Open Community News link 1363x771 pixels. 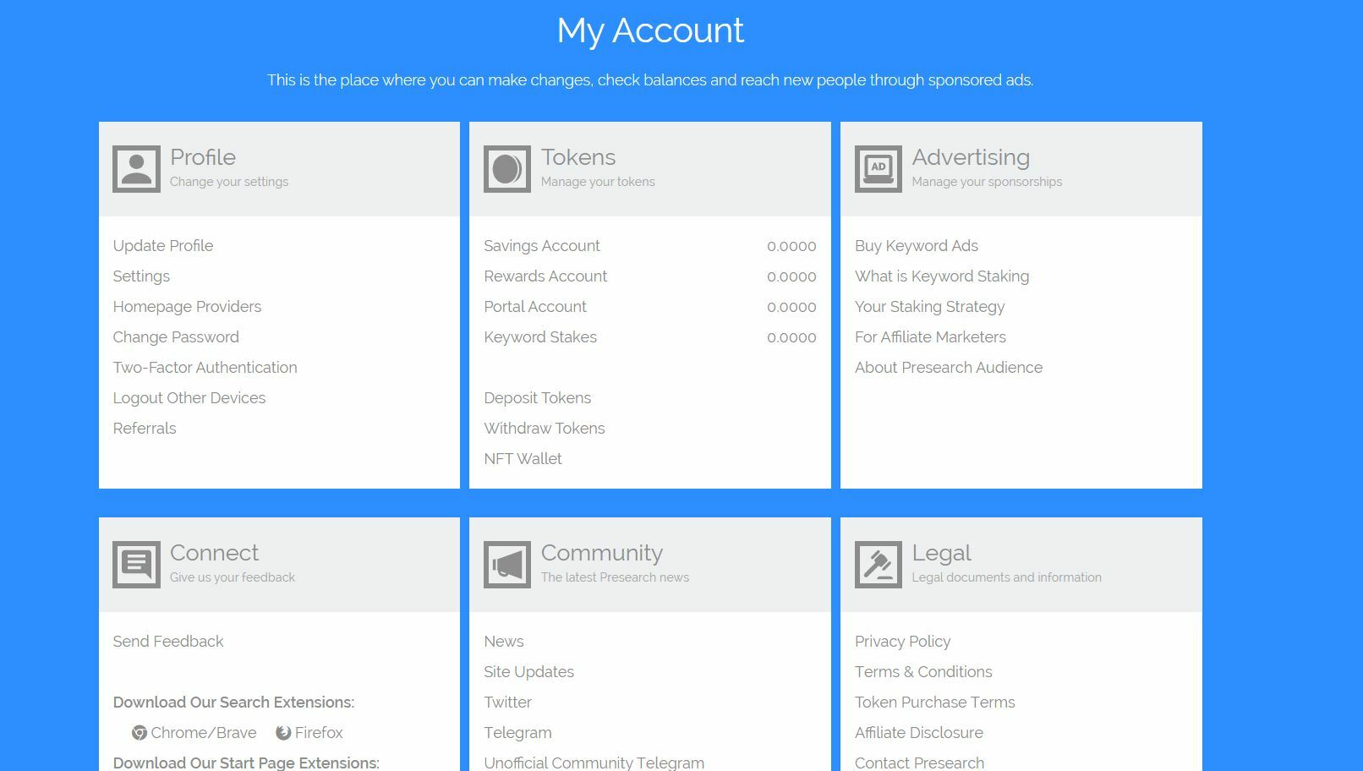point(504,642)
